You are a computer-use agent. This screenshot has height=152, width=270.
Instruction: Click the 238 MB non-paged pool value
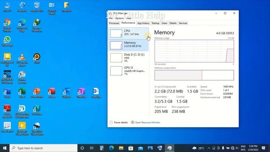[x=178, y=111]
